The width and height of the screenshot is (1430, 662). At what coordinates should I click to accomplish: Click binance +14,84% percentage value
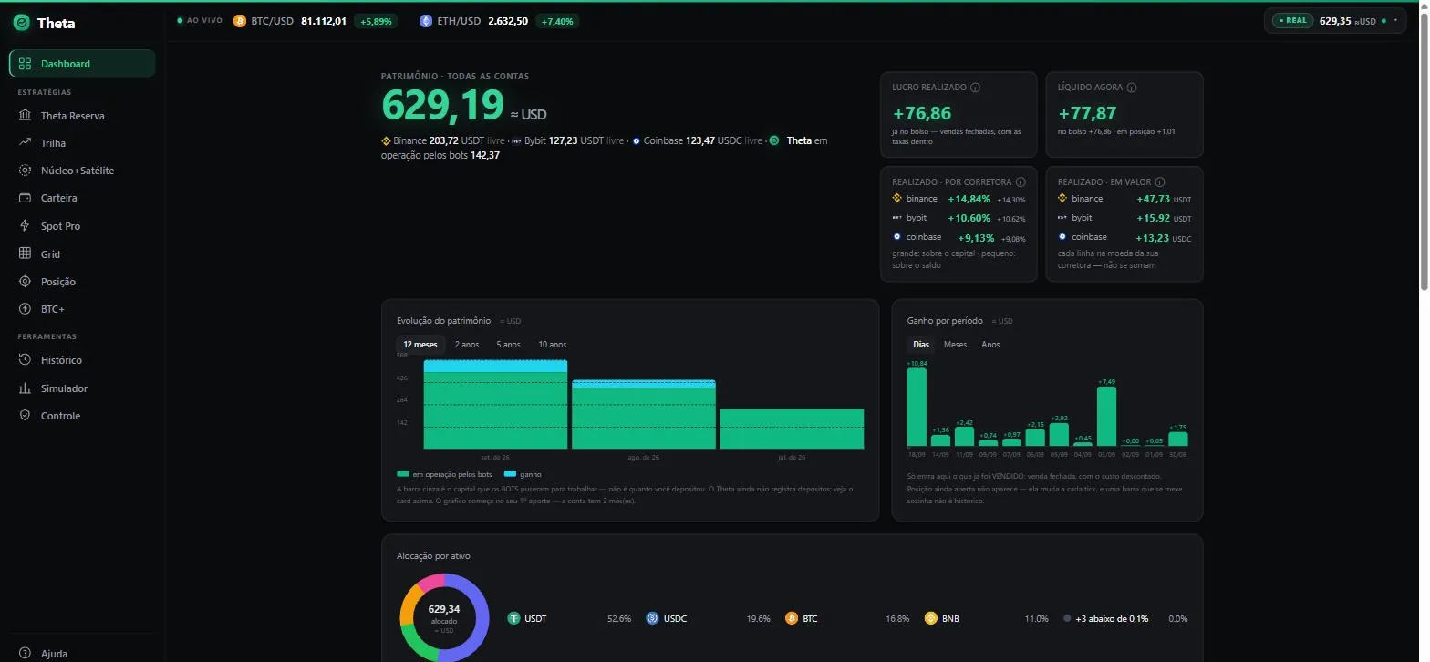[x=969, y=199]
